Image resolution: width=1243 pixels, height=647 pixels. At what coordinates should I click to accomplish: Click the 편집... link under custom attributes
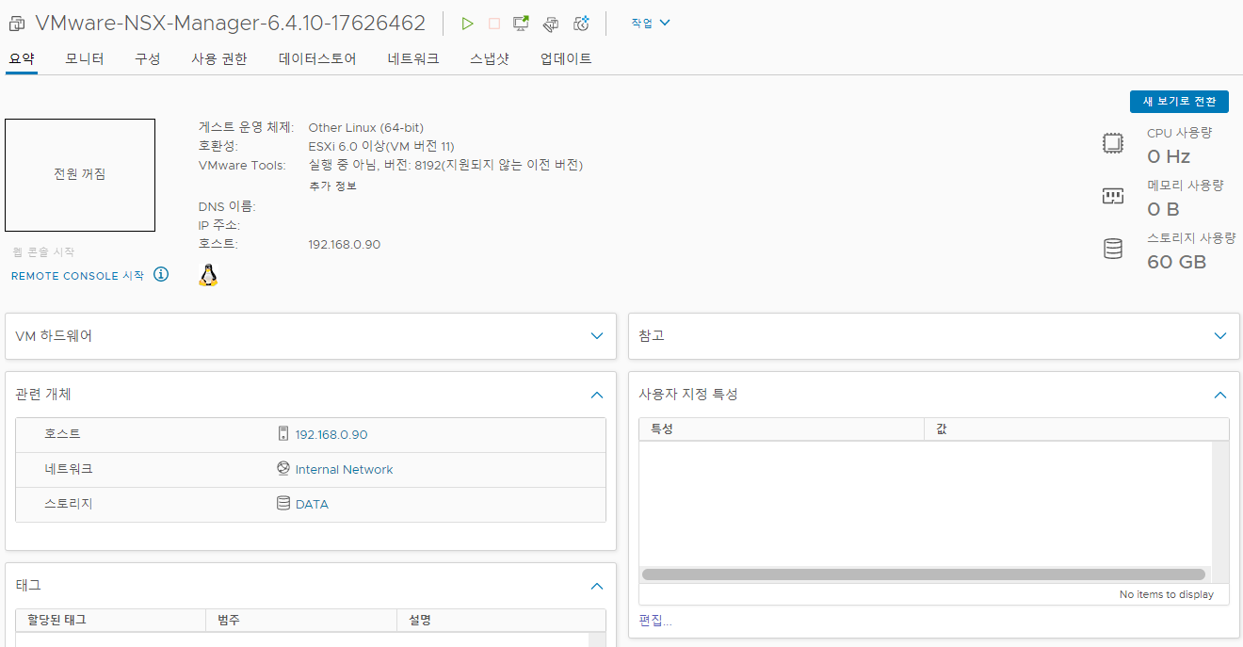655,621
